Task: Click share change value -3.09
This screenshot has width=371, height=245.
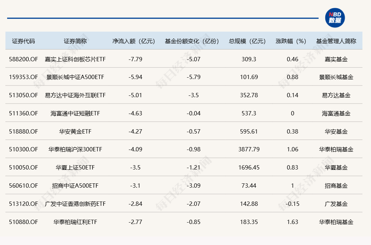Action: coord(194,186)
